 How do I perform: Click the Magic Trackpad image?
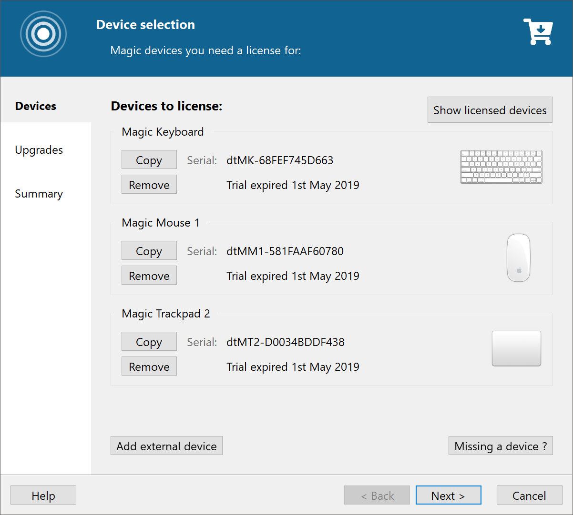(x=516, y=348)
